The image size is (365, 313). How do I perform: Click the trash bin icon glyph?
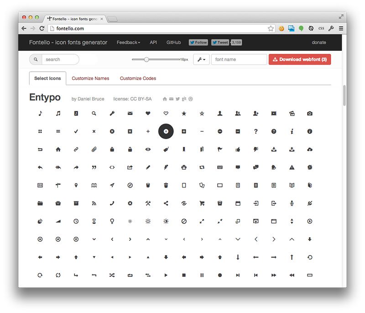tap(148, 185)
